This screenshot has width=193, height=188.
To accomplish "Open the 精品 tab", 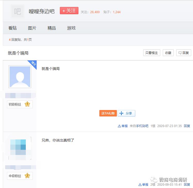I will [52, 28].
